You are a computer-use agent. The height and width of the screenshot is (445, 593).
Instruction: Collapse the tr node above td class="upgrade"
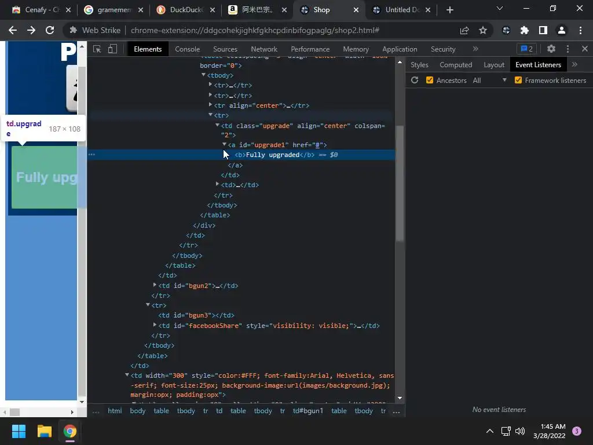pyautogui.click(x=211, y=115)
